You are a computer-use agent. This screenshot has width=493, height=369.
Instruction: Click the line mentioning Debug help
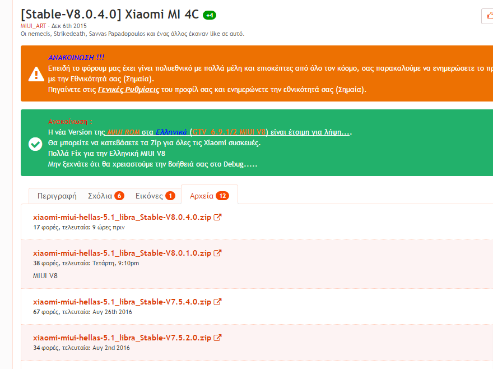point(152,164)
